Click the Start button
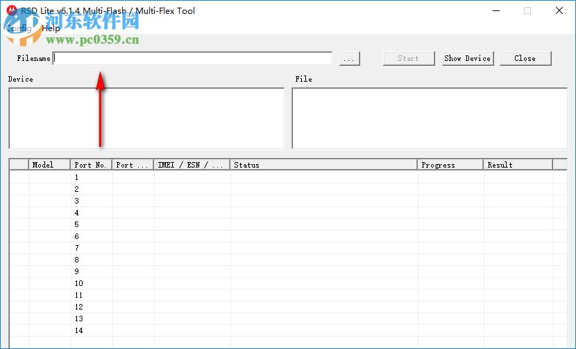 point(409,58)
